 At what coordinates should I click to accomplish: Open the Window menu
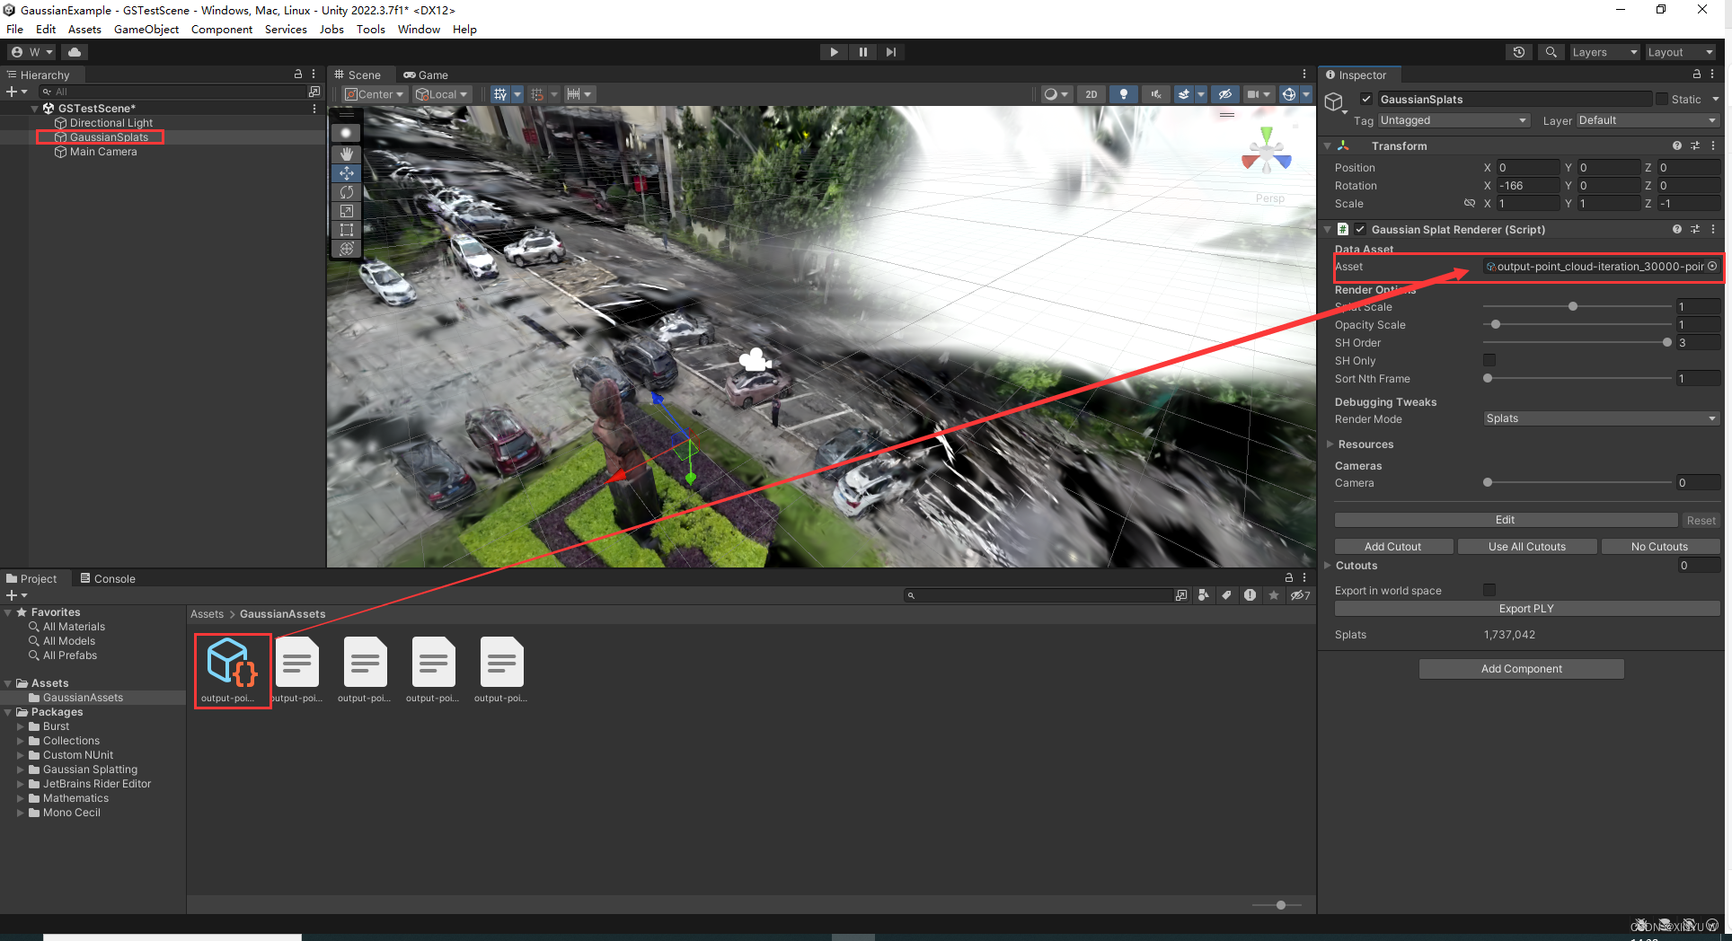tap(419, 29)
